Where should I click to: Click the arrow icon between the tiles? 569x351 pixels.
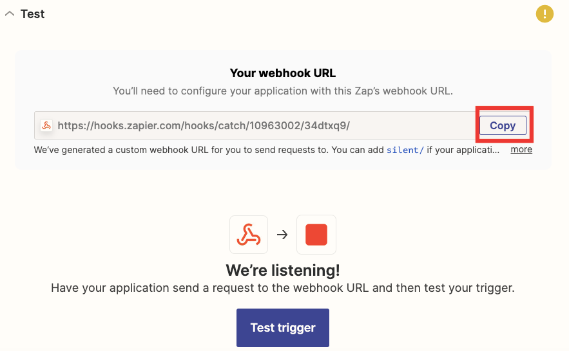point(282,235)
